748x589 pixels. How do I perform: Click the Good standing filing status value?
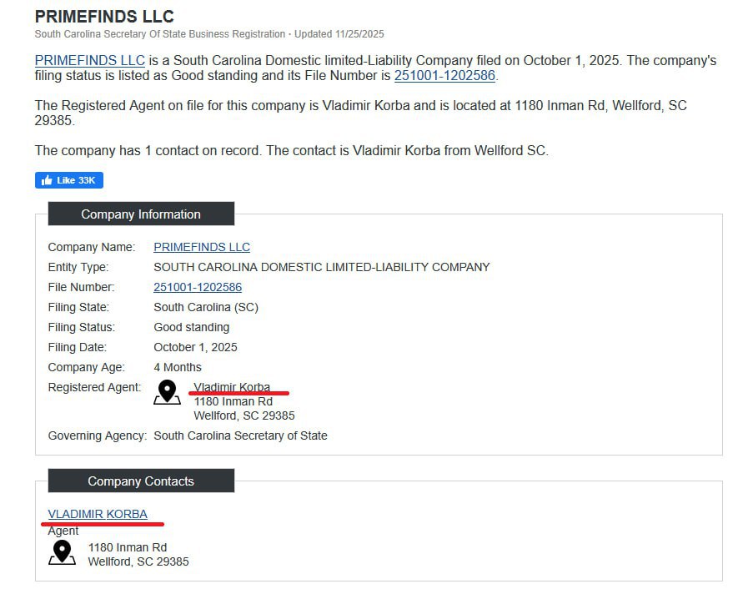(192, 327)
